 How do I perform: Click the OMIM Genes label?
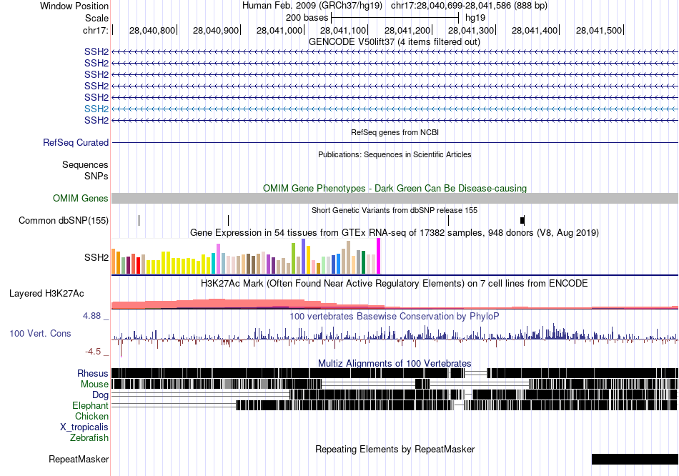pyautogui.click(x=81, y=199)
